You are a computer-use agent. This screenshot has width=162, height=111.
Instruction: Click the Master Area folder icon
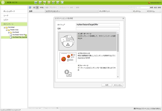[x=9, y=30]
